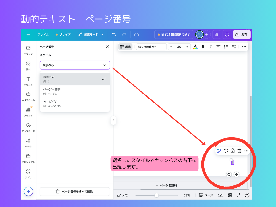The height and width of the screenshot is (207, 276).
Task: Toggle the bulleted list formatting
Action: pos(226,47)
